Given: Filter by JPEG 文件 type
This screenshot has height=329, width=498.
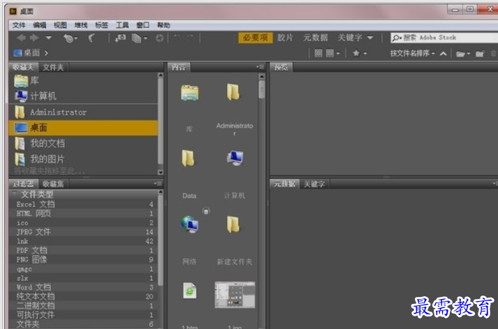Looking at the screenshot, I should click(x=84, y=231).
